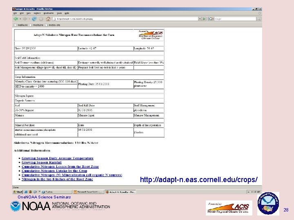
Task: Click the Firefox icon in title bar
Action: coord(14,9)
